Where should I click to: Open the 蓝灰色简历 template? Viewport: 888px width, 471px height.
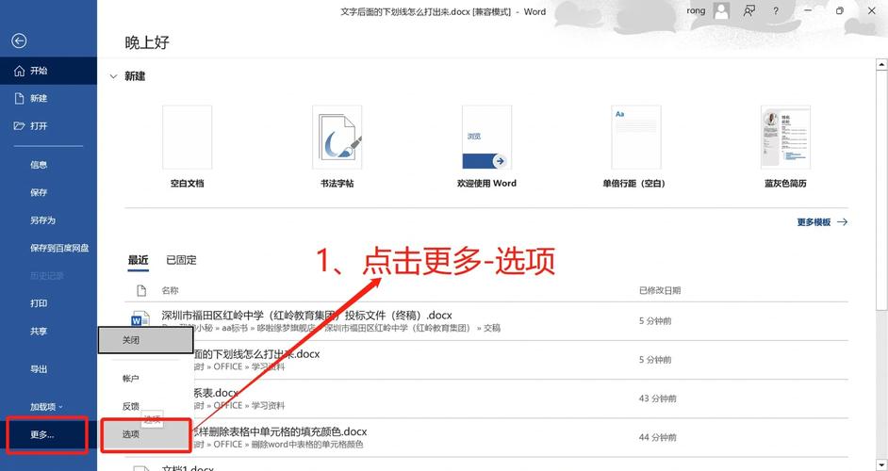tap(785, 146)
